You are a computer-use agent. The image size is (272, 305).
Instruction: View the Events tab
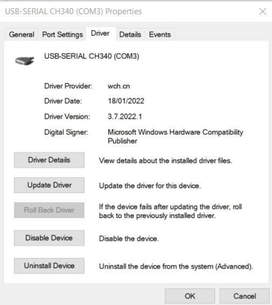tap(160, 35)
